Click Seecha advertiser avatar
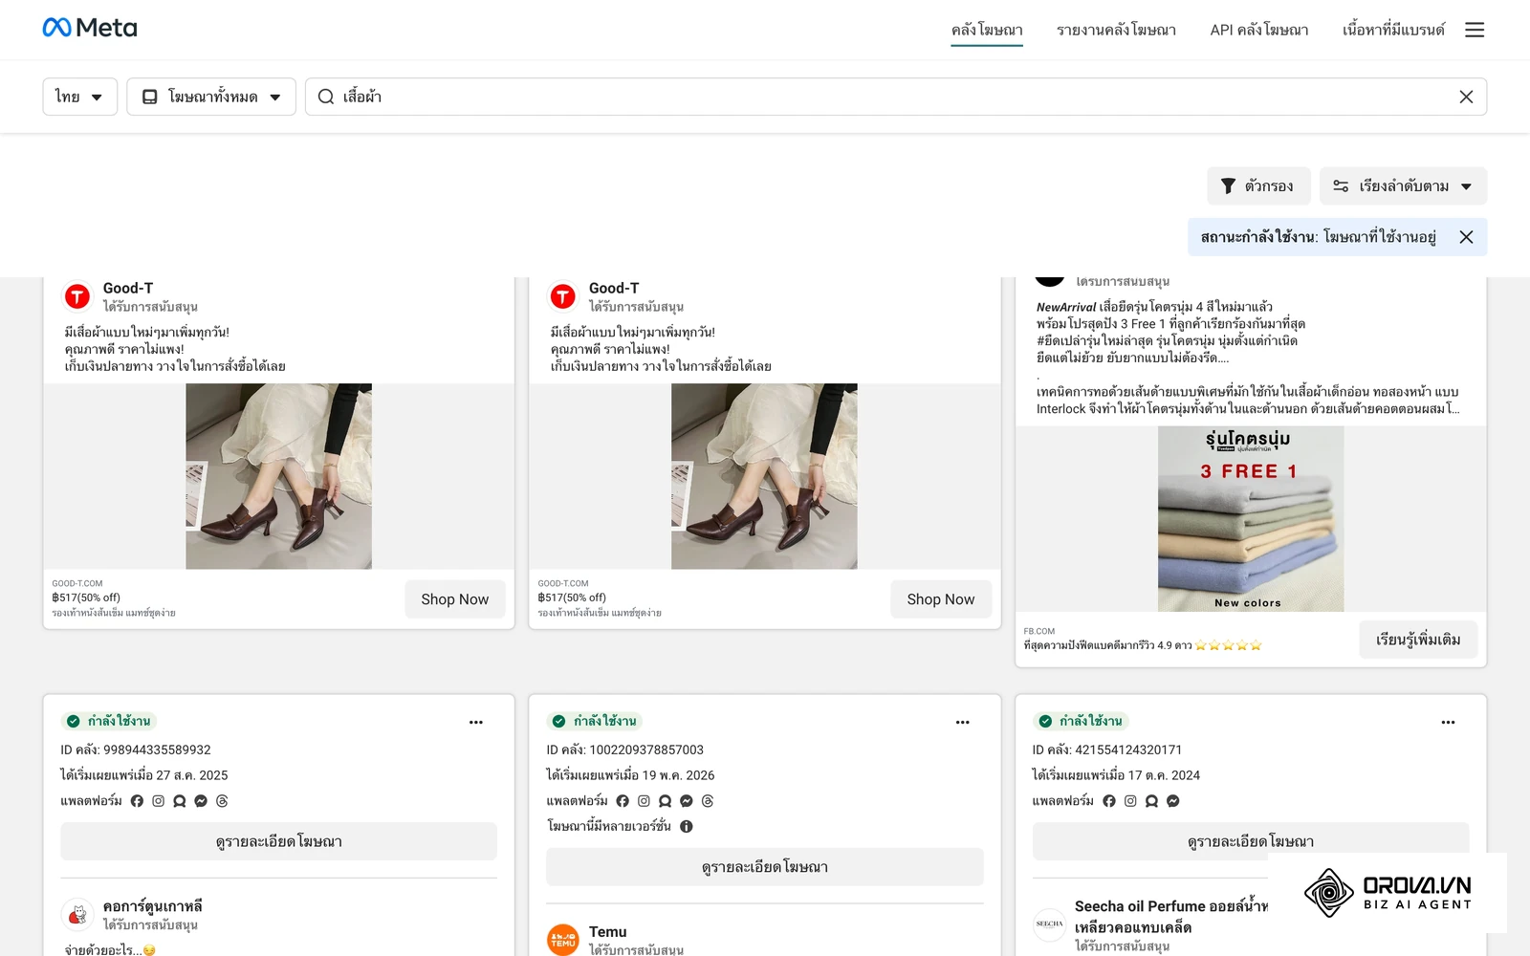The width and height of the screenshot is (1530, 956). pos(1049,924)
